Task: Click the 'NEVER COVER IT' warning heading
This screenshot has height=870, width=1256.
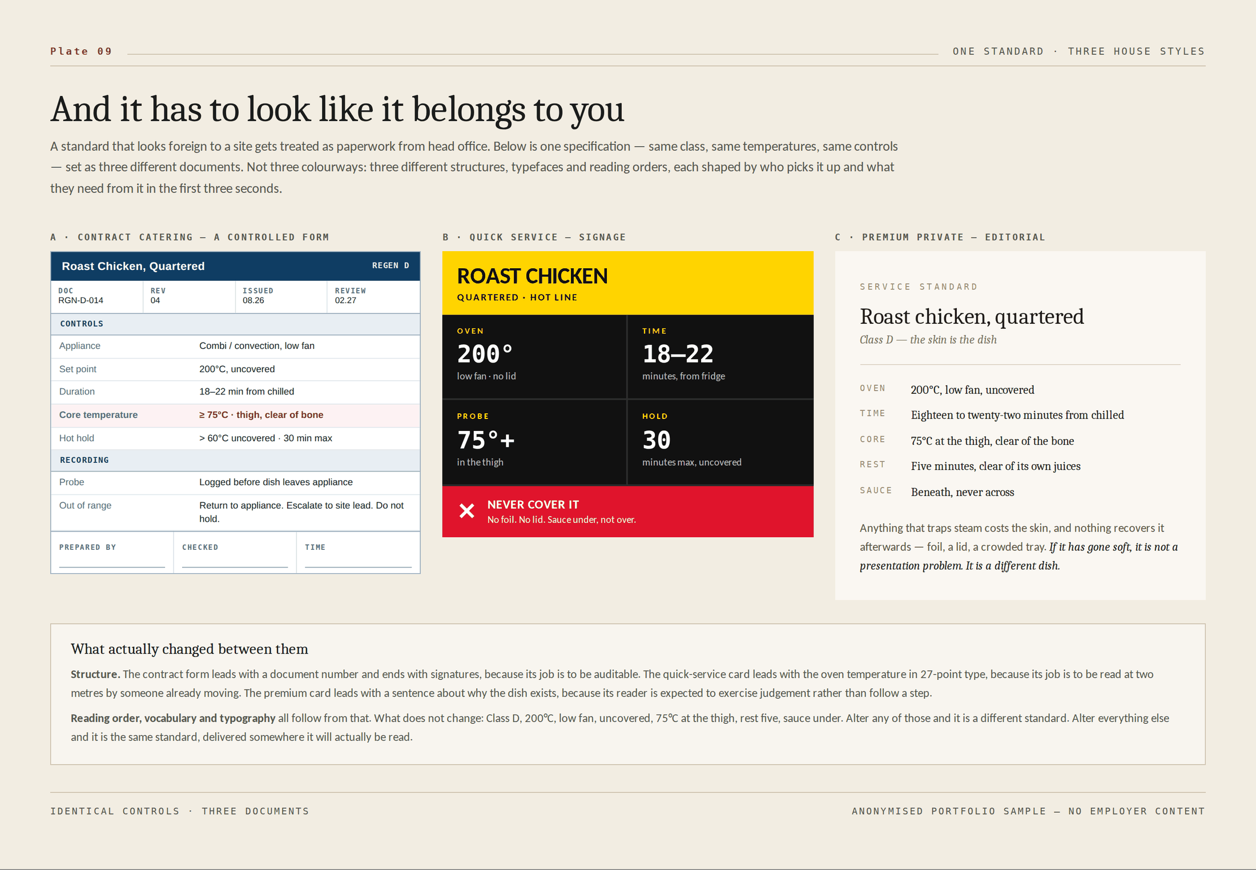Action: click(533, 505)
